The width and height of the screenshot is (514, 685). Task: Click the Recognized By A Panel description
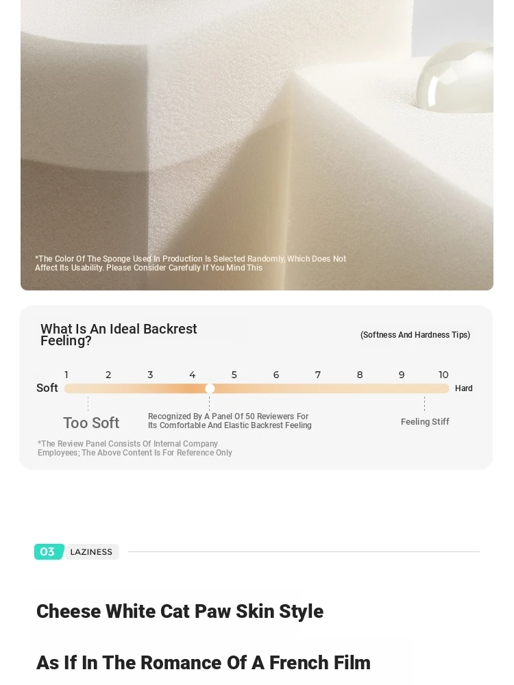coord(230,421)
